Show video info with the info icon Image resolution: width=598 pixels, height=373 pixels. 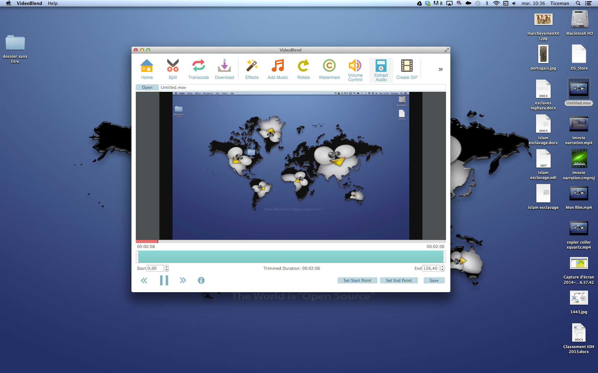coord(201,280)
